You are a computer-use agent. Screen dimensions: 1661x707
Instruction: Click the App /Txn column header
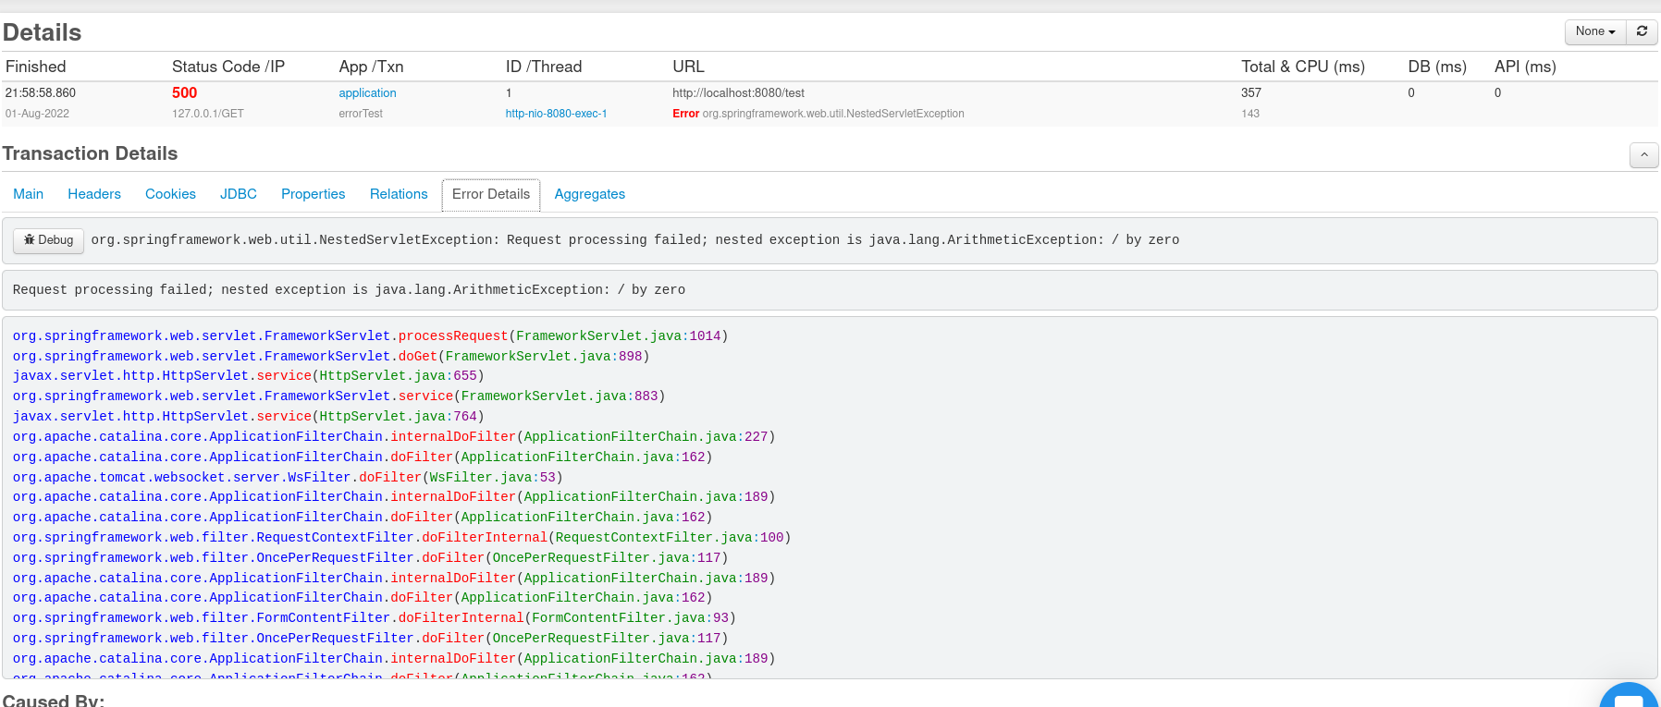371,67
